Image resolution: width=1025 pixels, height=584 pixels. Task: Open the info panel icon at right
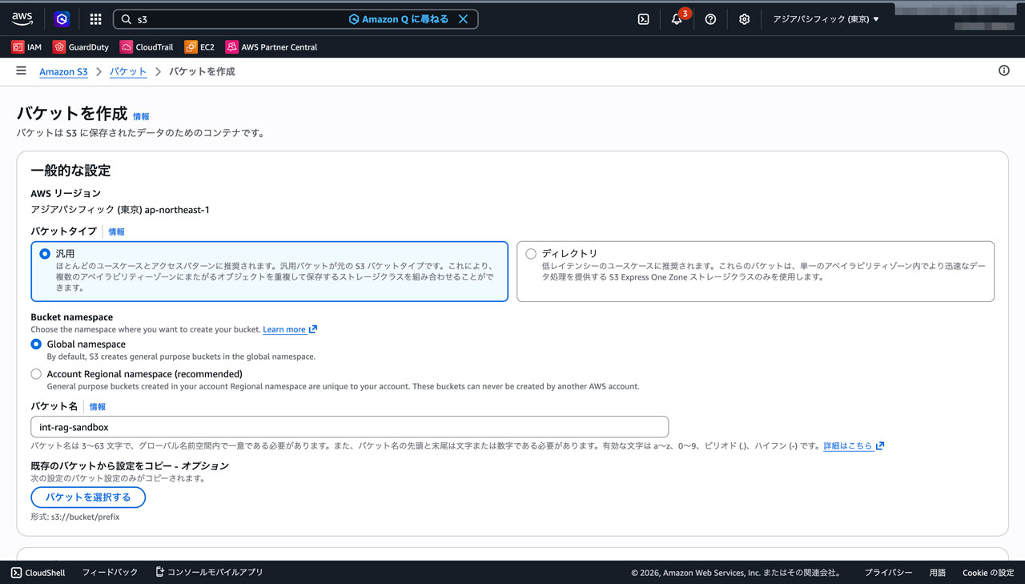1003,71
